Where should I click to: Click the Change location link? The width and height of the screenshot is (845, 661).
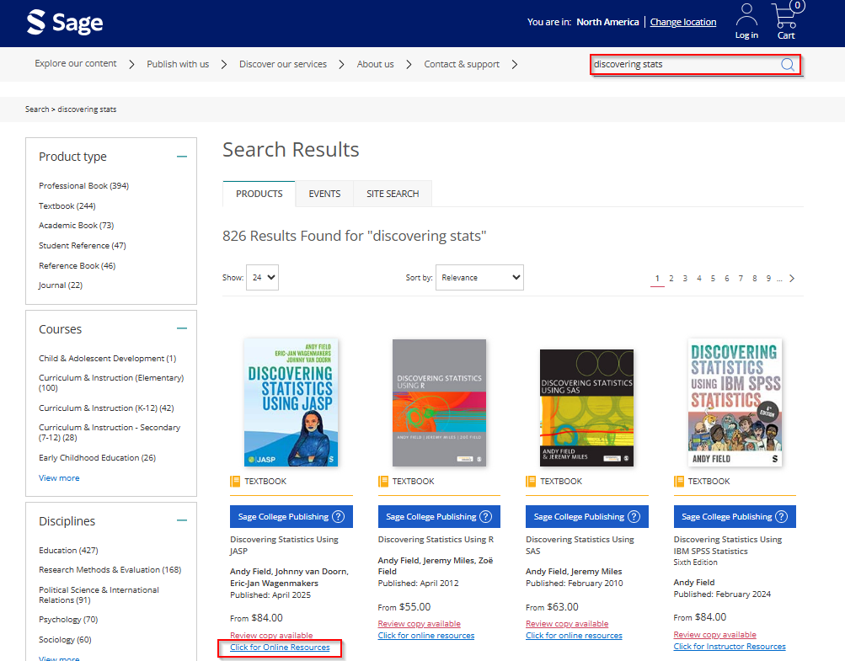(682, 22)
